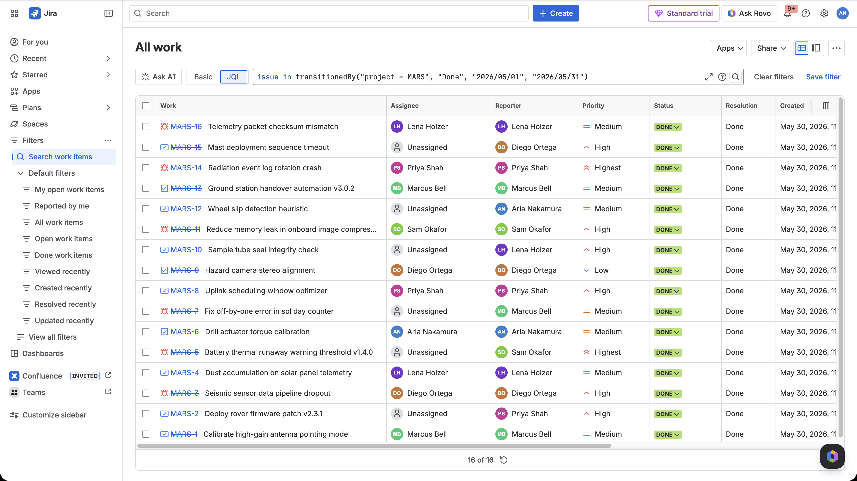
Task: Click Standard trial button
Action: [683, 13]
